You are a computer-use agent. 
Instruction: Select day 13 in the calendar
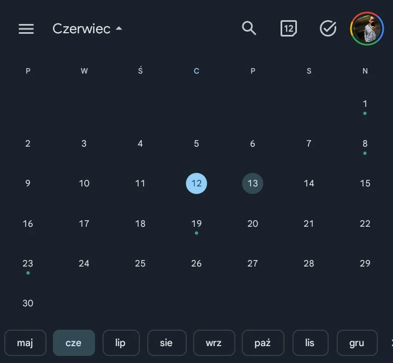pos(253,184)
